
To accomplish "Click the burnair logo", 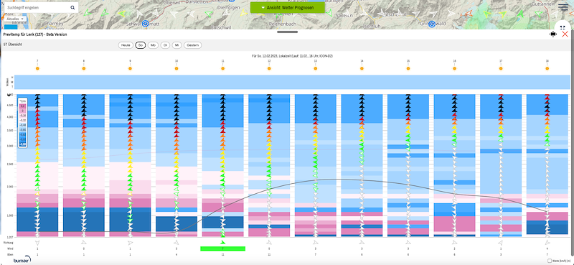I will click(22, 259).
